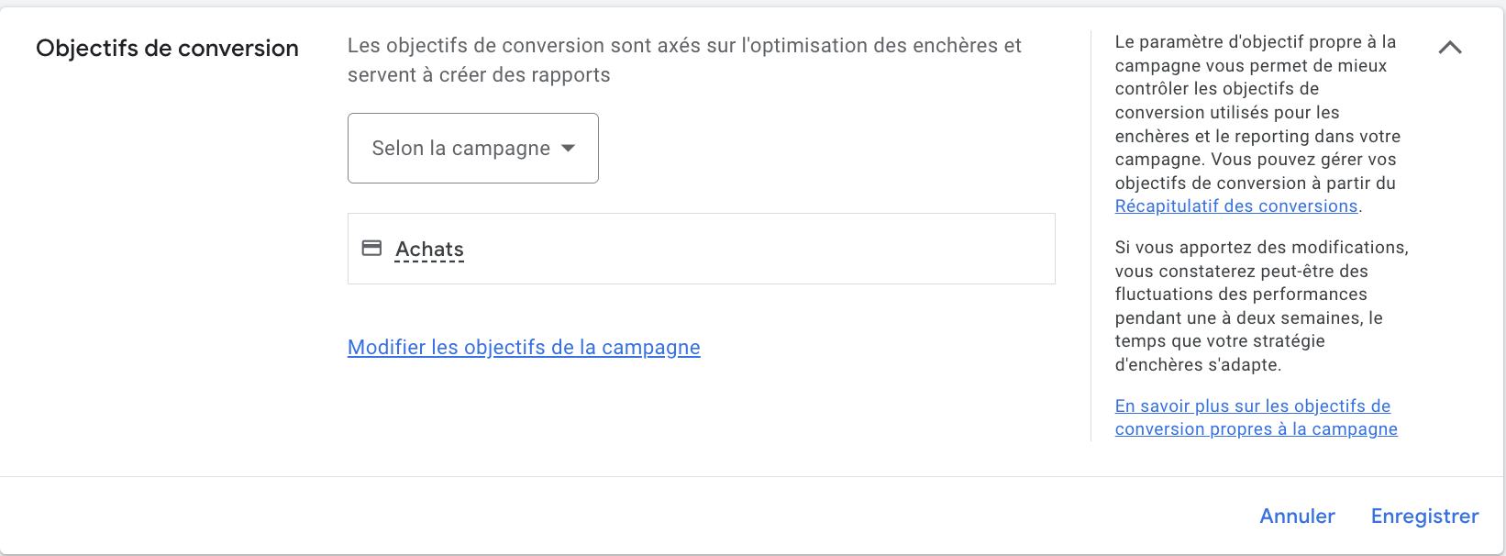Click the "temps que votre stratégie" help line
The height and width of the screenshot is (556, 1506).
pos(1219,341)
